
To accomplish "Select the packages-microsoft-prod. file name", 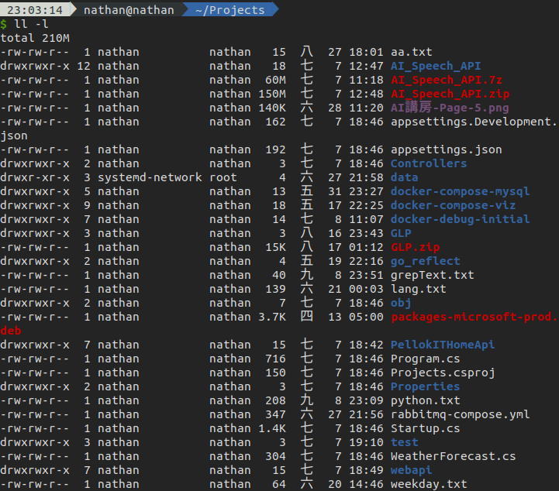I will click(474, 317).
